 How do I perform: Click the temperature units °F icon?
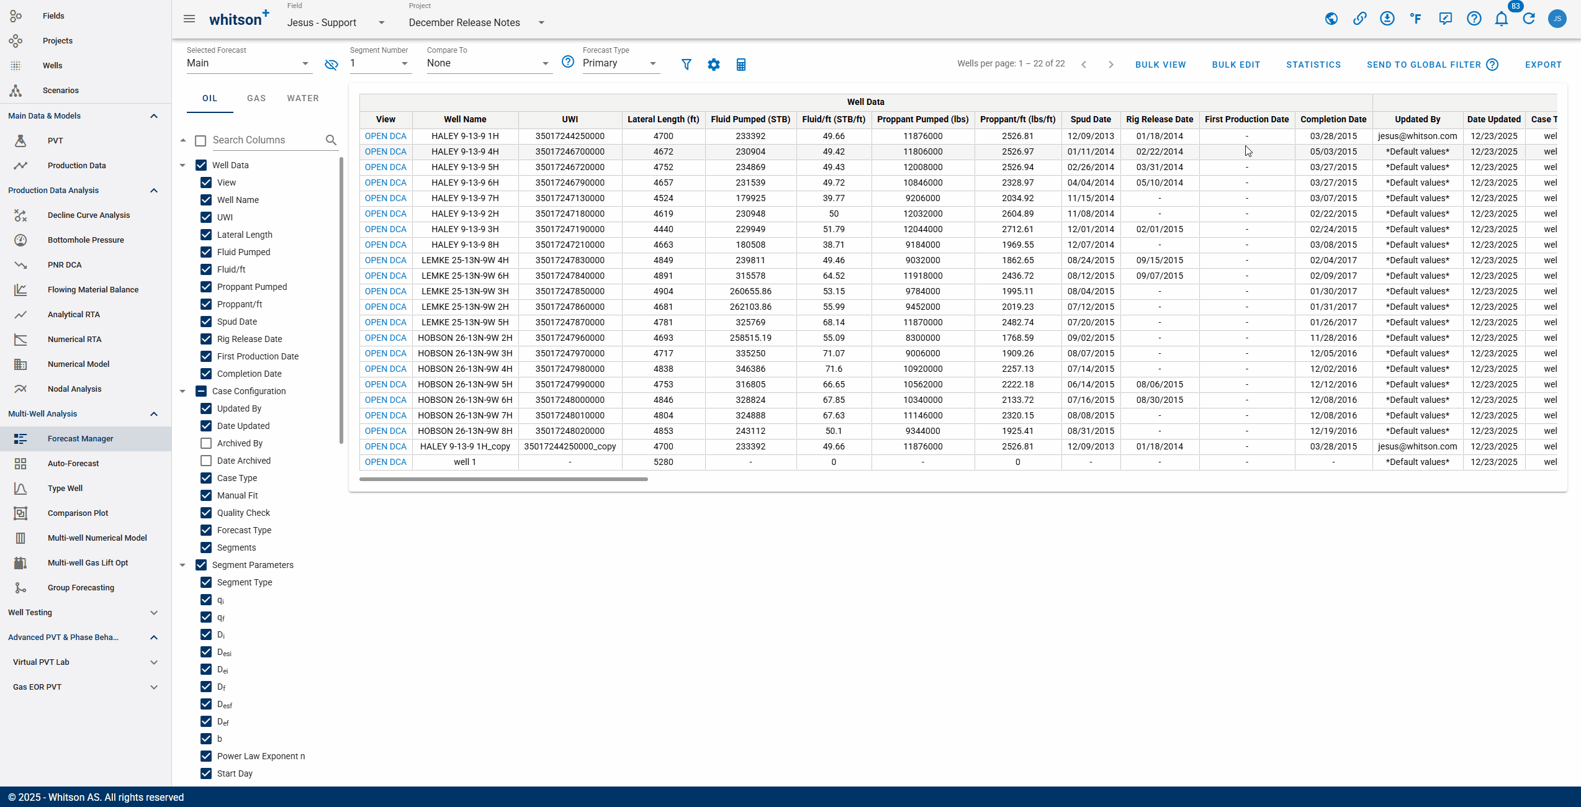pyautogui.click(x=1416, y=19)
